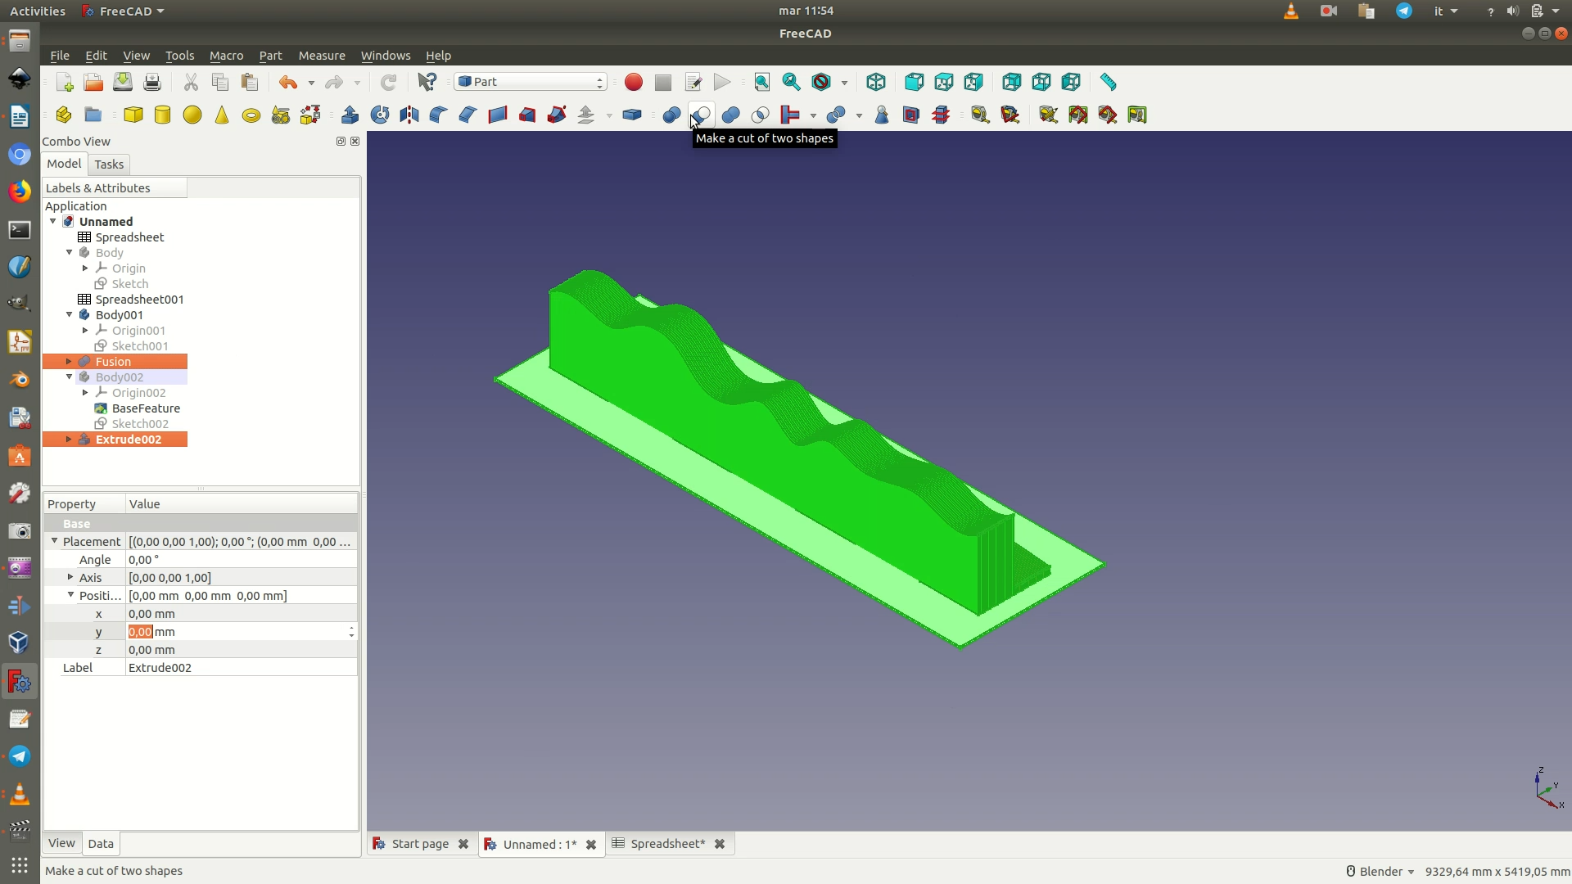Open the Part menu

pos(270,56)
